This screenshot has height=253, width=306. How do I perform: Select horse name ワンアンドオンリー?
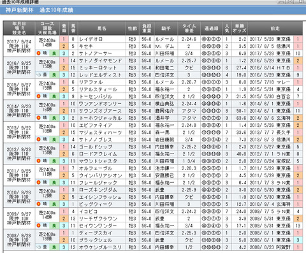tap(100, 104)
